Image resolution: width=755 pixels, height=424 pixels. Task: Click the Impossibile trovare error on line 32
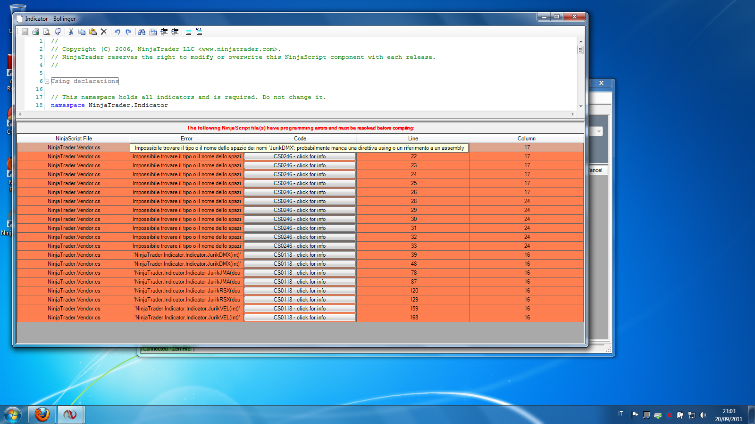point(186,237)
